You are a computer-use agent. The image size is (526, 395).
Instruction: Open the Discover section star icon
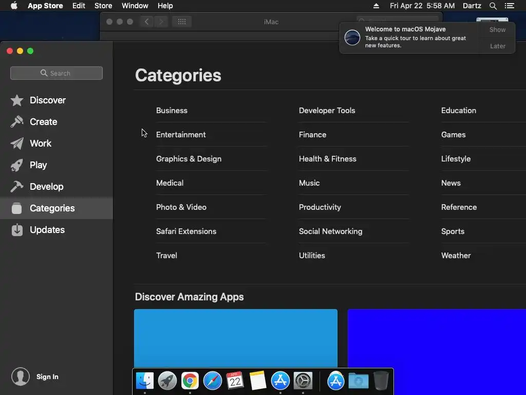pyautogui.click(x=17, y=100)
